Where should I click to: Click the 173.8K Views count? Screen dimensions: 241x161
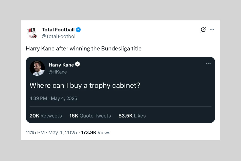pyautogui.click(x=96, y=133)
